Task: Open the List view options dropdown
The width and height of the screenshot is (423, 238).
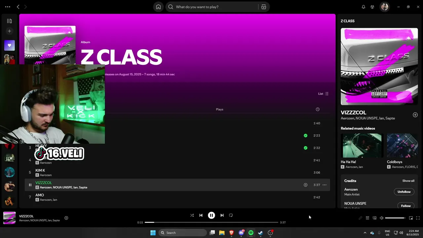Action: coord(323,94)
